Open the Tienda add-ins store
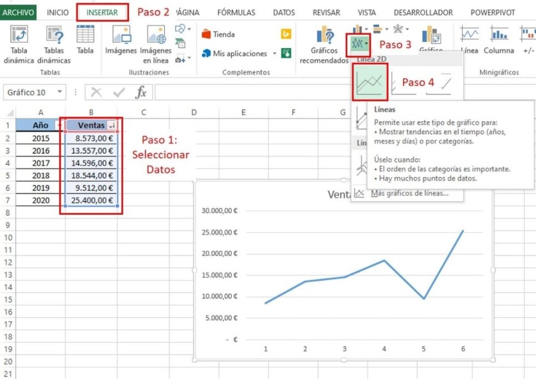Screen dimensions: 536x379 pos(219,35)
